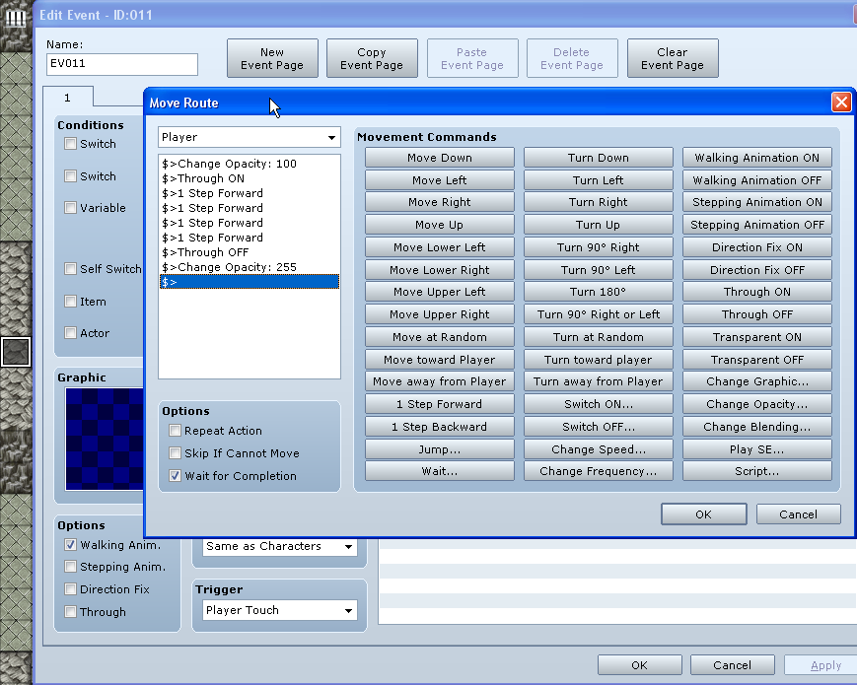Select the Change Opacity: 255 entry
The image size is (857, 685).
coord(229,267)
